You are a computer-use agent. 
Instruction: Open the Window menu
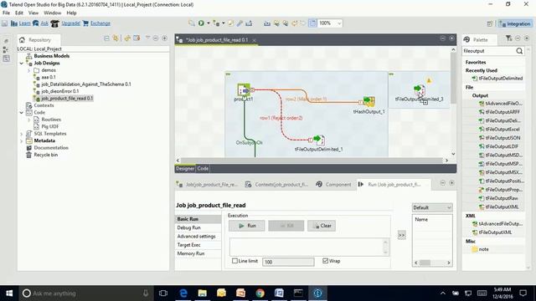click(x=52, y=13)
